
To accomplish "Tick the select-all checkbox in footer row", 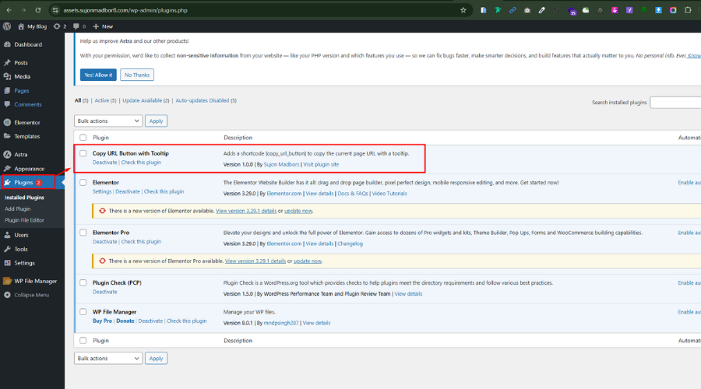I will [x=83, y=340].
